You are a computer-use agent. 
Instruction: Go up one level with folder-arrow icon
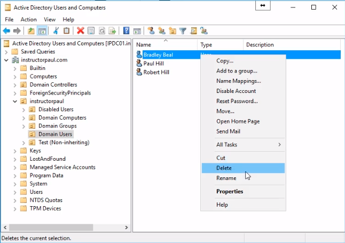[31, 31]
